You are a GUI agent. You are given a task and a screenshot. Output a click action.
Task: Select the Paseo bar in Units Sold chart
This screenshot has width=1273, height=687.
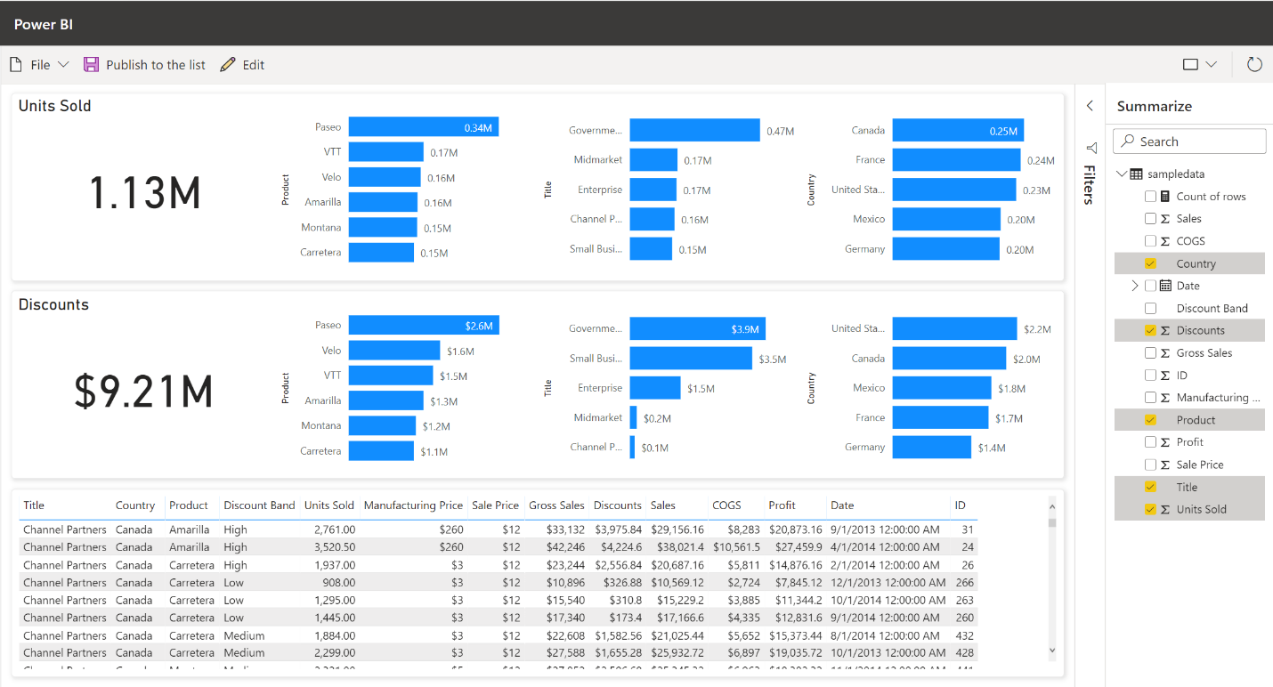pyautogui.click(x=423, y=127)
